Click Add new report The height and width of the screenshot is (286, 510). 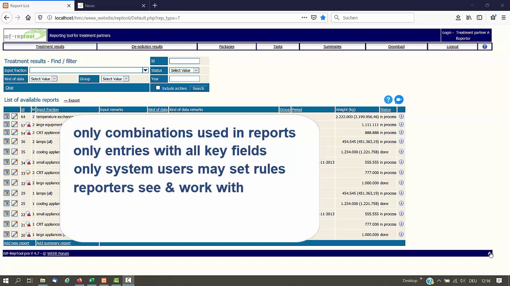17,243
